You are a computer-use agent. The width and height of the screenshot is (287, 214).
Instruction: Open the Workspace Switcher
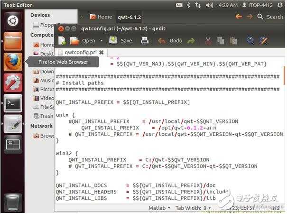point(13,144)
